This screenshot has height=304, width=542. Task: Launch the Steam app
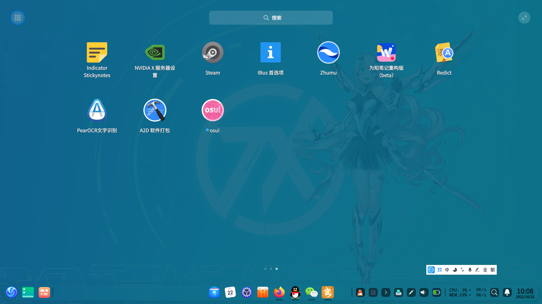pos(213,53)
